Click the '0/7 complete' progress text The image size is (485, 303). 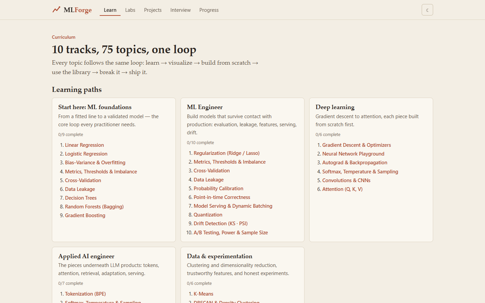pyautogui.click(x=71, y=283)
